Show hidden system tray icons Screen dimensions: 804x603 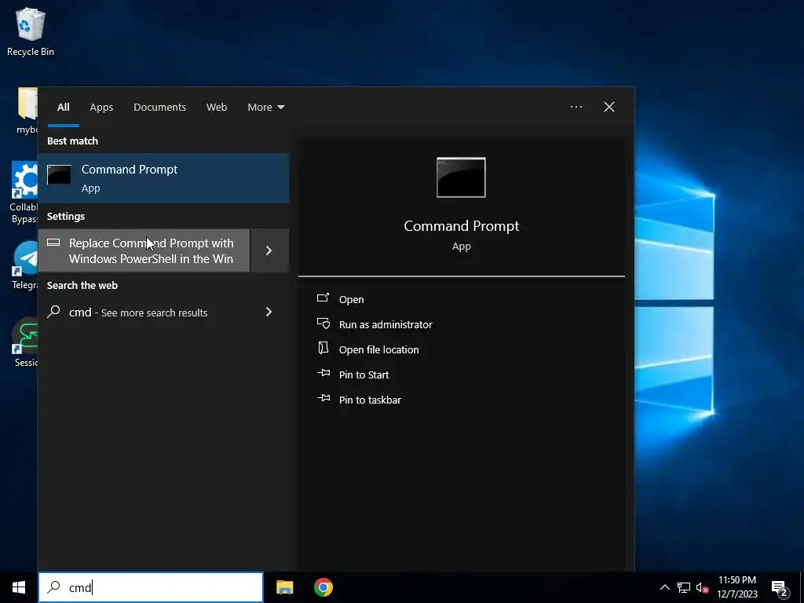tap(664, 587)
